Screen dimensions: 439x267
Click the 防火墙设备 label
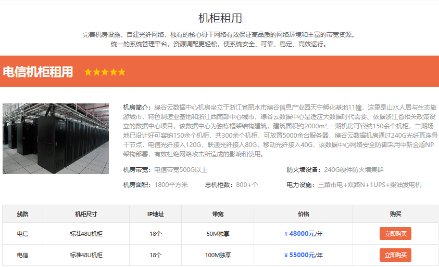(x=304, y=169)
